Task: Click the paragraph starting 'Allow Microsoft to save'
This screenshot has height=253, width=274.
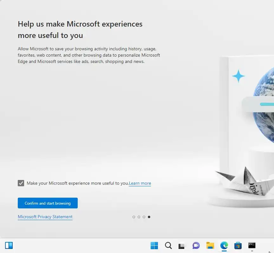Action: pyautogui.click(x=89, y=55)
